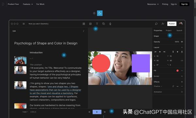The image size is (196, 118).
Task: Switch to the Properties tab
Action: pos(158,30)
